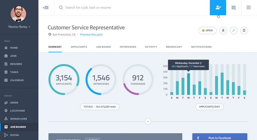The image size is (257, 140).
Task: Click the pencil edit job icon
Action: coord(233,30)
